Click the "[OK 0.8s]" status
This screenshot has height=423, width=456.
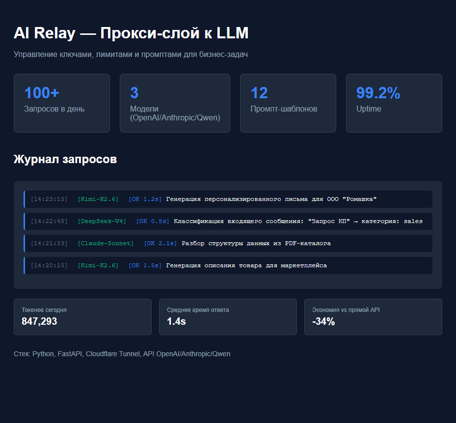click(153, 221)
